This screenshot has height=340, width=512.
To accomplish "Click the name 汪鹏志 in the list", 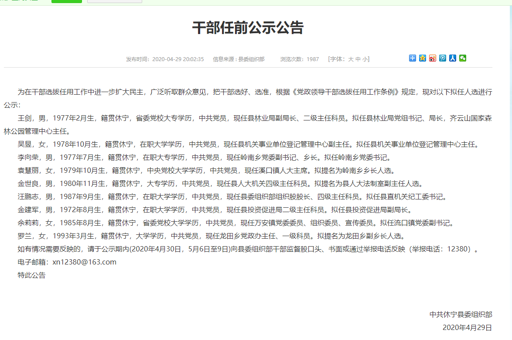I will coord(28,196).
